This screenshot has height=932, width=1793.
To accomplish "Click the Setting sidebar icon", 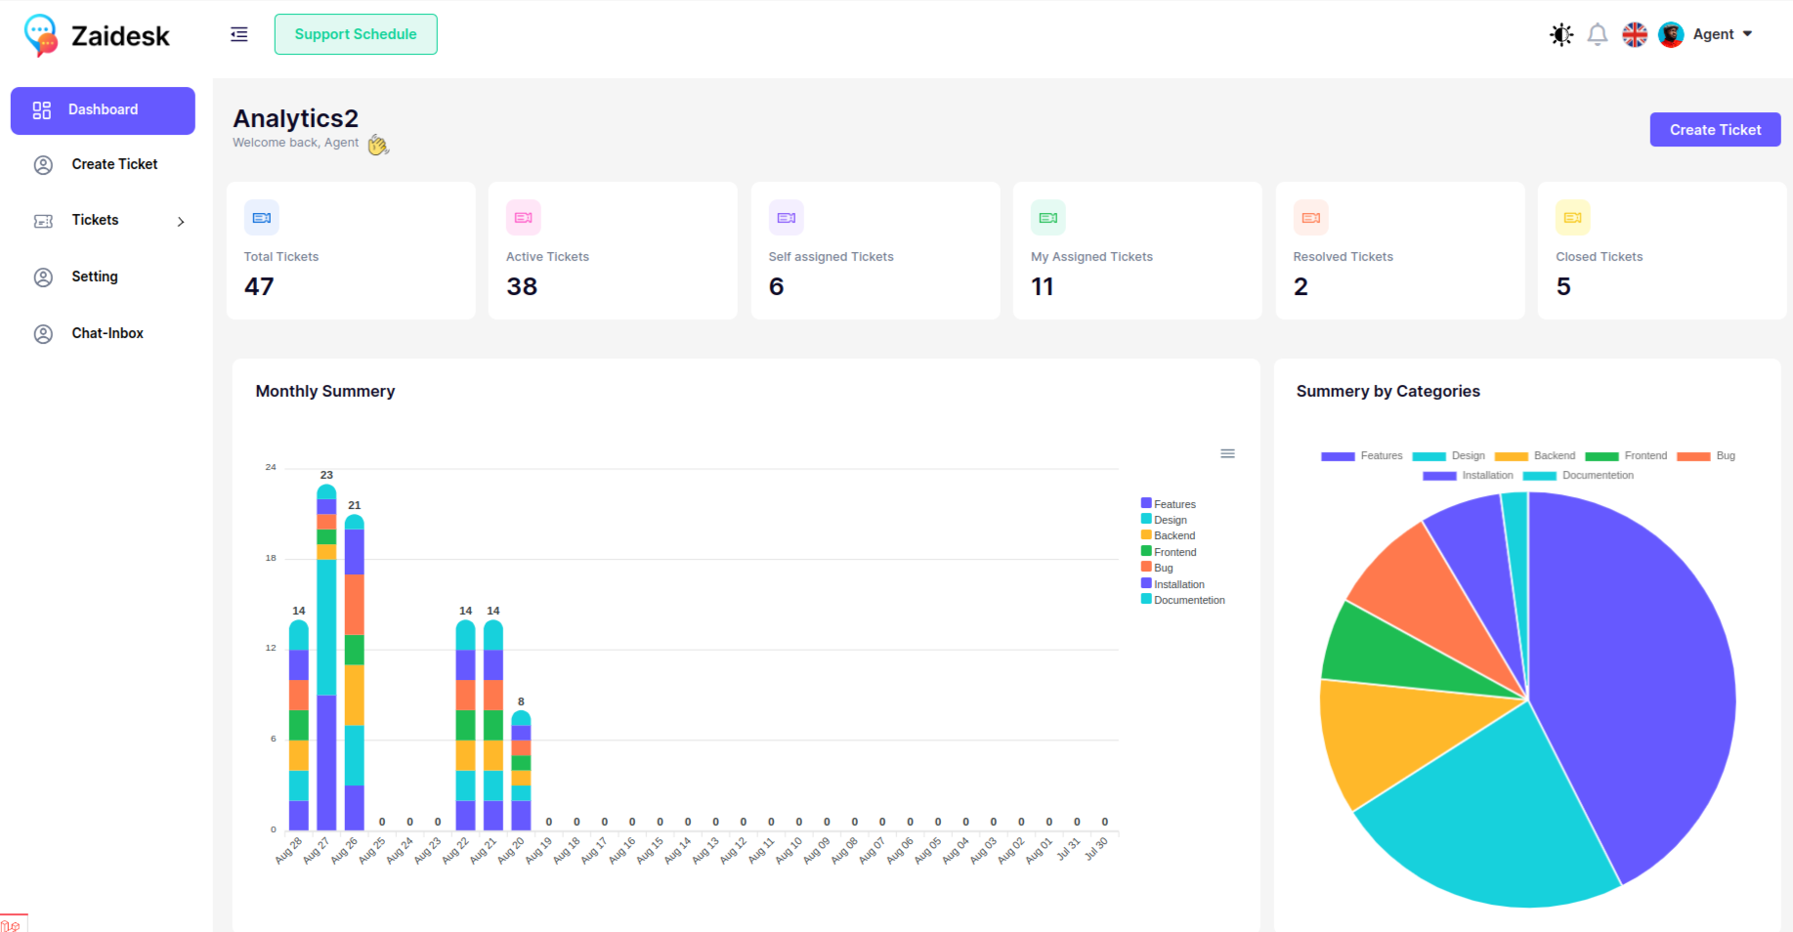I will coord(43,277).
